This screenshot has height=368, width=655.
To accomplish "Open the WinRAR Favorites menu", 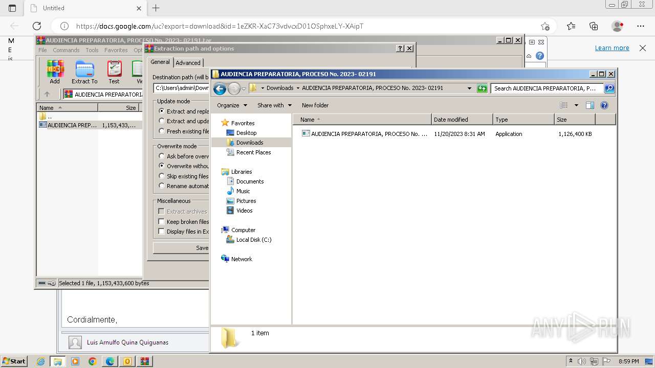I will tap(116, 50).
